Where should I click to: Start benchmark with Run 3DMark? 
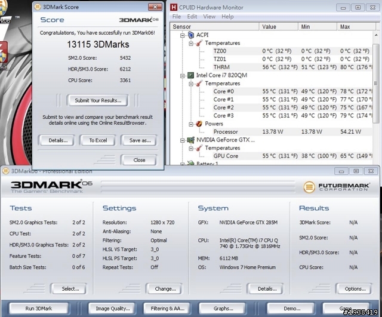[x=39, y=309]
